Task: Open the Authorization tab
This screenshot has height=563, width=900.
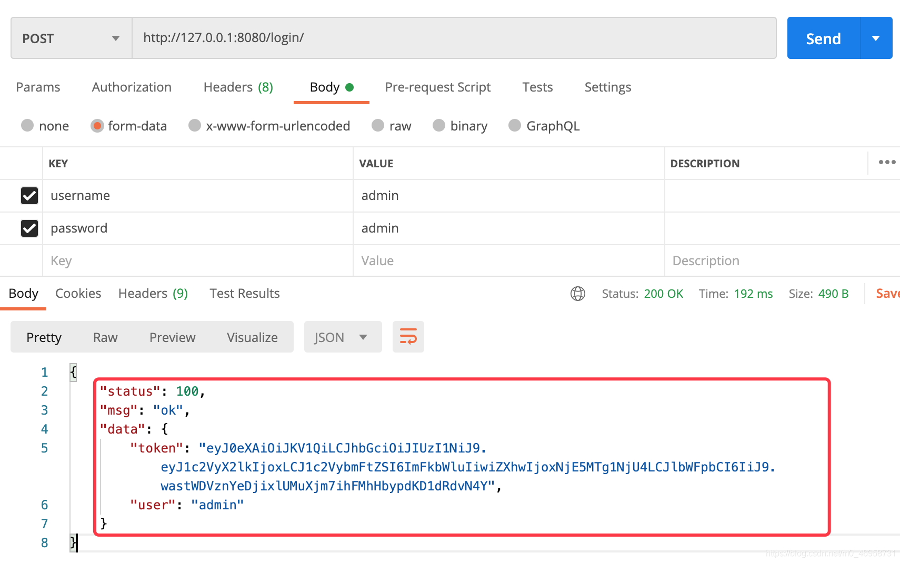Action: [x=132, y=87]
